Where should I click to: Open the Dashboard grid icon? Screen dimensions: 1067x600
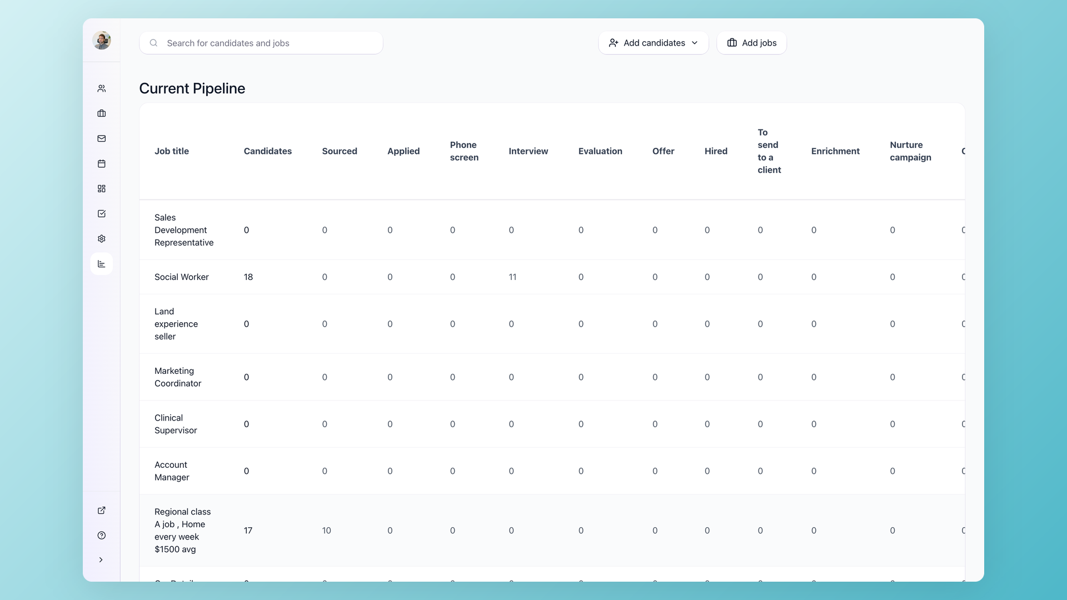point(102,188)
